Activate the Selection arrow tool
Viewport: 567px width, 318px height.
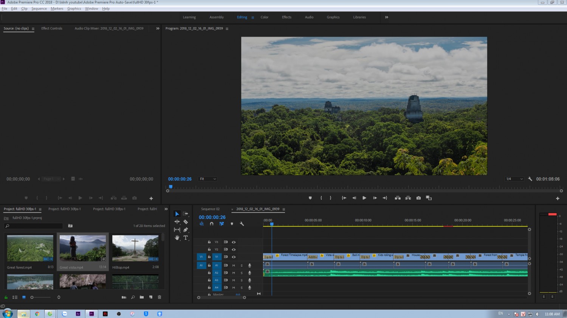point(177,214)
